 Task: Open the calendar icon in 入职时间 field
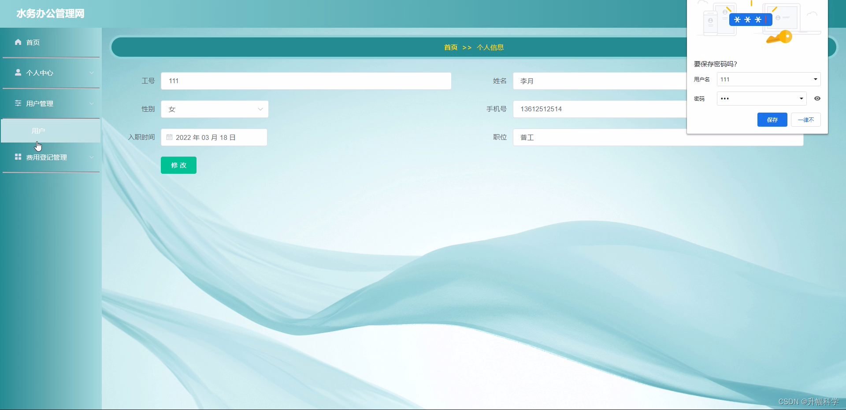[x=170, y=137]
